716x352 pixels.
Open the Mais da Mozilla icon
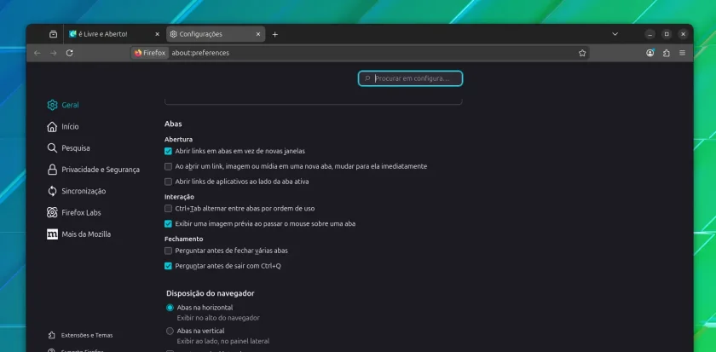click(52, 234)
